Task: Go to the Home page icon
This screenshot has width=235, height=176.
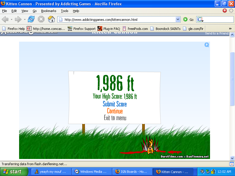Action: pos(51,19)
